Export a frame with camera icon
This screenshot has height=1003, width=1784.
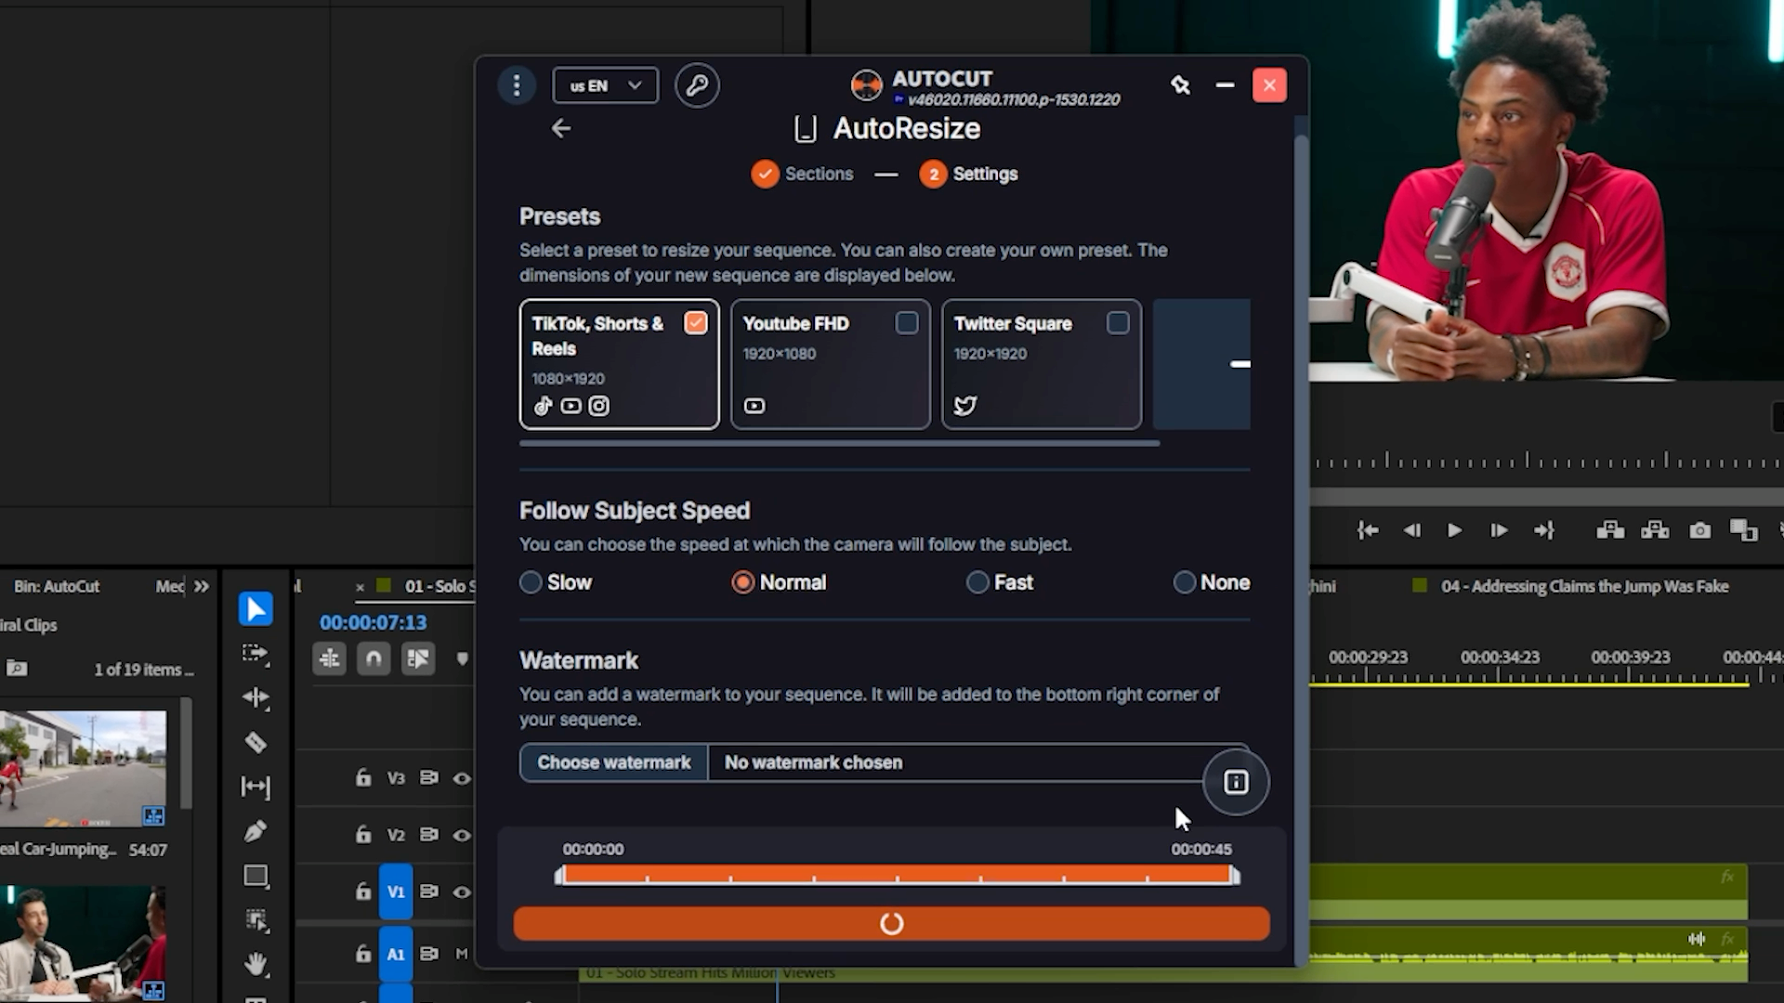point(1699,530)
